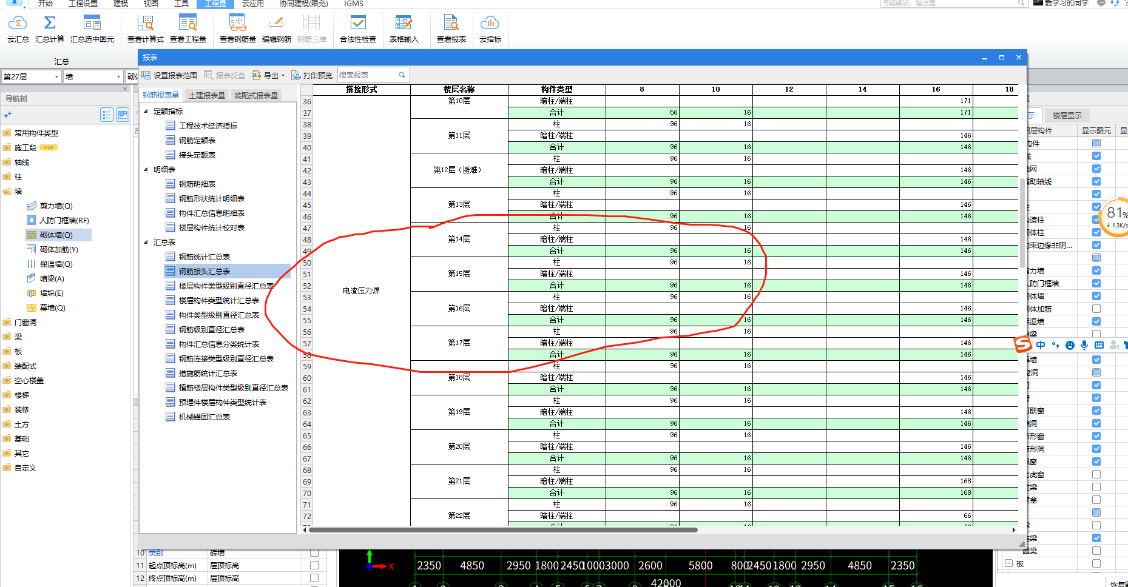Click the 云指标 cloud icon
This screenshot has width=1128, height=587.
[490, 29]
